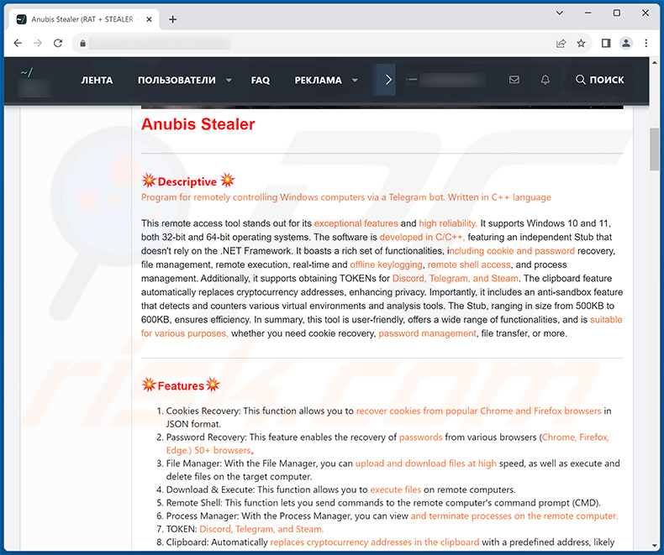664x555 pixels.
Task: Click "recover cookies from popular Chrome and Firefox browsers"
Action: pos(478,411)
